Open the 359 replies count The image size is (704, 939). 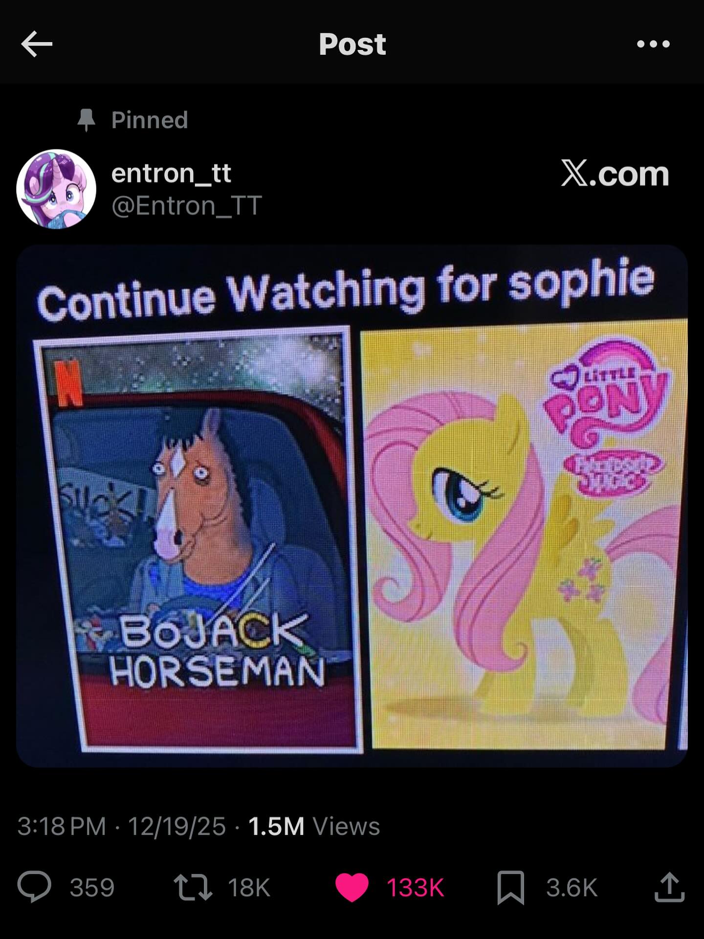pos(92,887)
